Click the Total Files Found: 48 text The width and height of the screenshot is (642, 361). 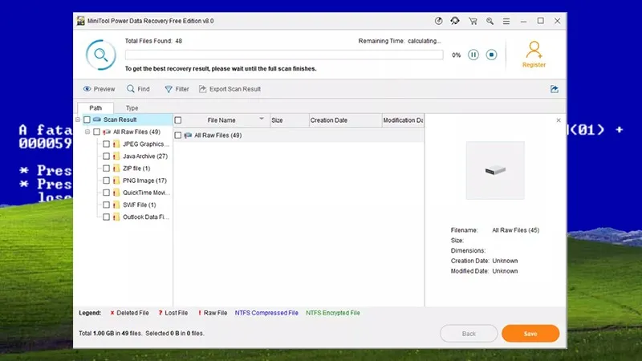point(153,41)
